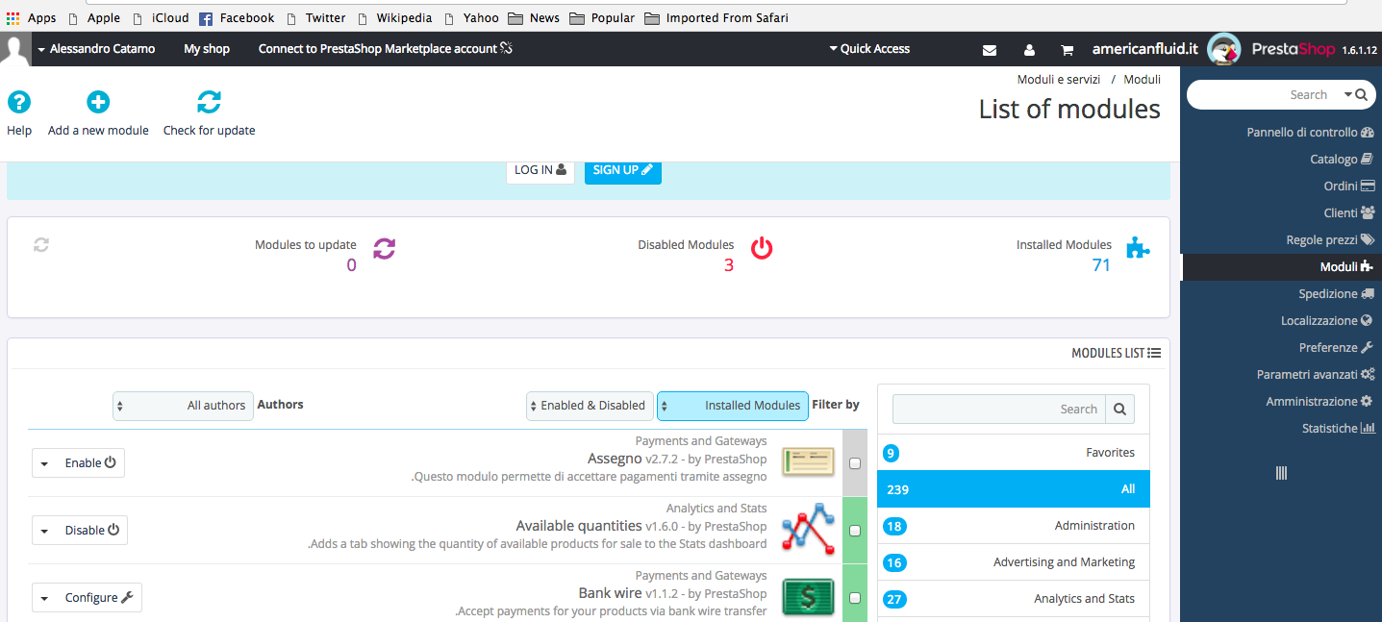Select Advertising and Marketing category
This screenshot has height=622, width=1382.
click(1014, 562)
